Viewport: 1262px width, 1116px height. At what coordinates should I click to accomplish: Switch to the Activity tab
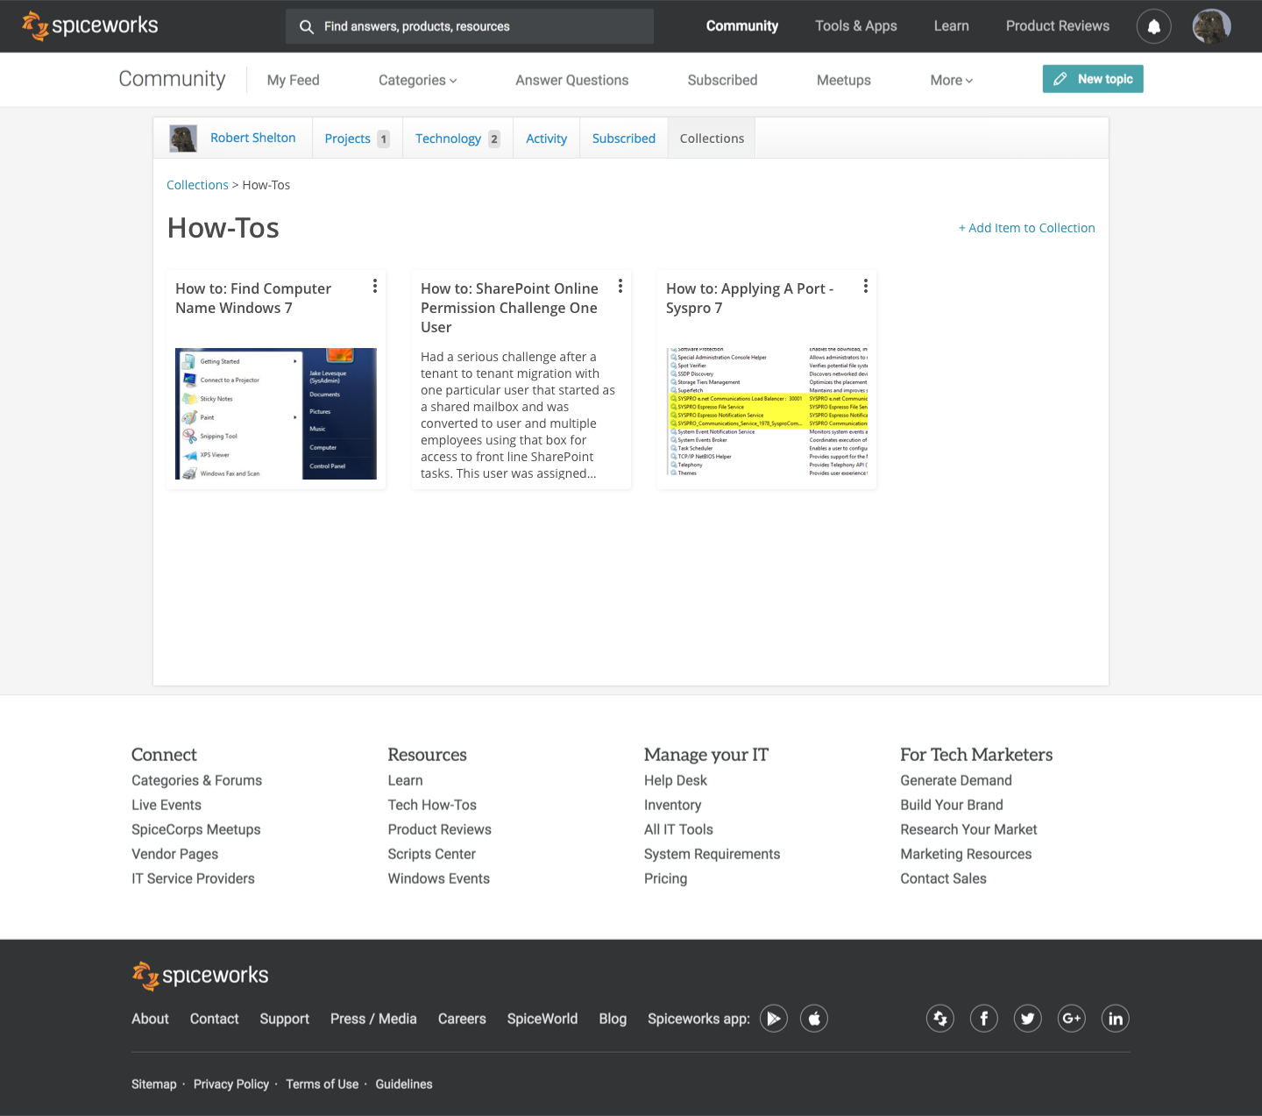[546, 139]
